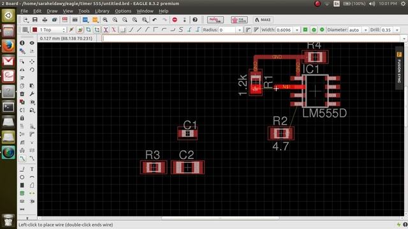Click the Print icon

click(45, 20)
